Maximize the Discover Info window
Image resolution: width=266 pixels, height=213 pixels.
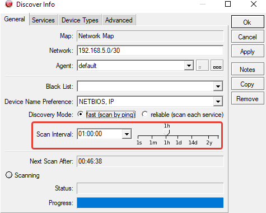pyautogui.click(x=228, y=4)
